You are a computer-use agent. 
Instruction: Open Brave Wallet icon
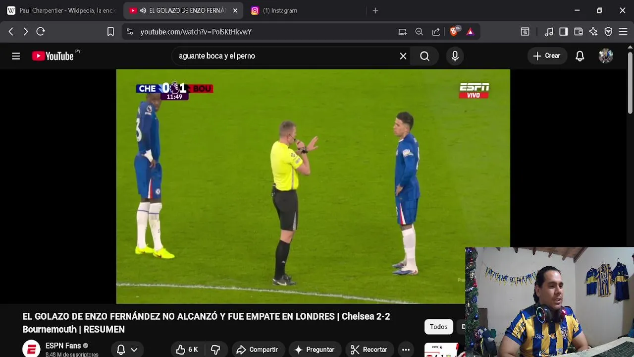click(x=579, y=32)
